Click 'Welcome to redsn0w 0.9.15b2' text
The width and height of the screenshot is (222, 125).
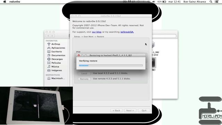point(89,21)
